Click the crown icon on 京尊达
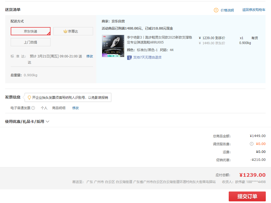Image resolution: width=271 pixels, height=203 pixels. (x=65, y=31)
